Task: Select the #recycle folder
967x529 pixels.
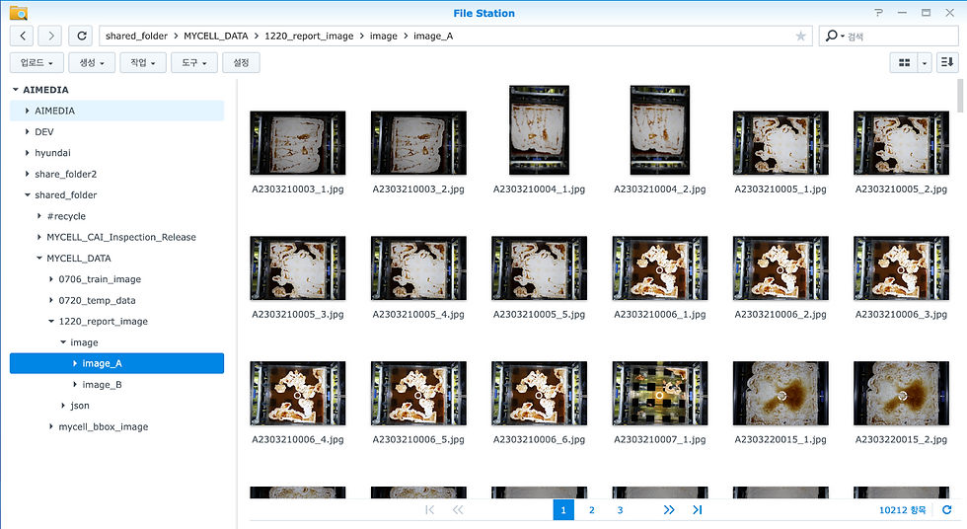Action: (x=66, y=216)
